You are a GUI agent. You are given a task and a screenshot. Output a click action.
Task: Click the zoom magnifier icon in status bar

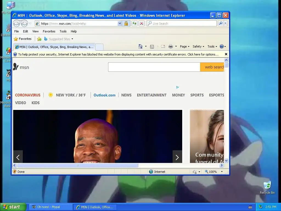coord(206,171)
